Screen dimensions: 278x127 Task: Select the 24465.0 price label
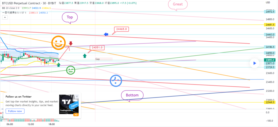121,29
